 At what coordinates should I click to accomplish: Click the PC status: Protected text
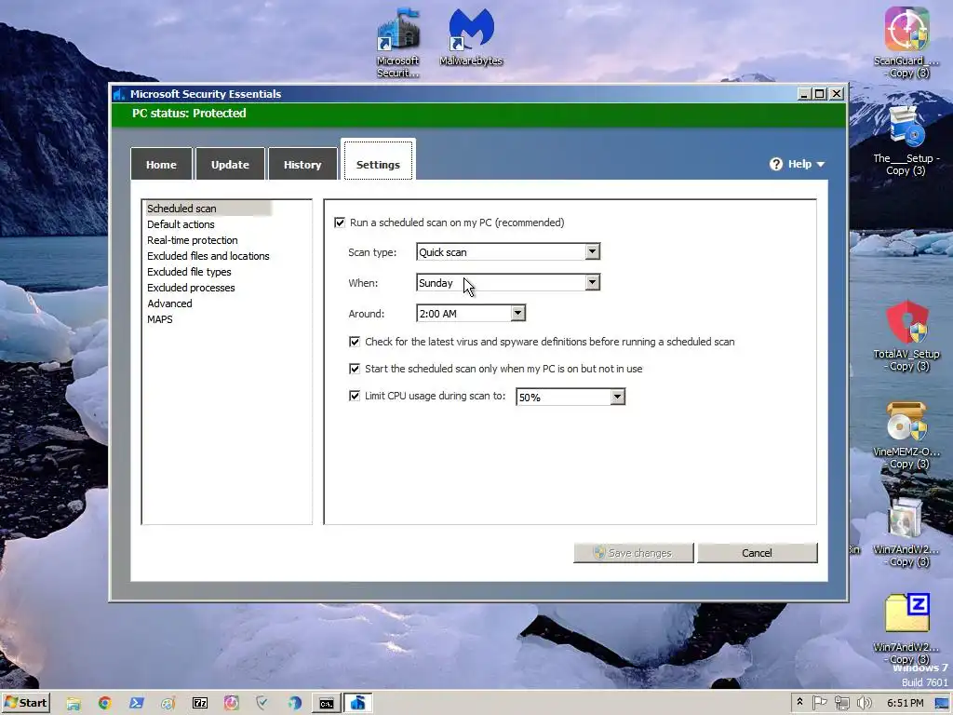pos(189,113)
